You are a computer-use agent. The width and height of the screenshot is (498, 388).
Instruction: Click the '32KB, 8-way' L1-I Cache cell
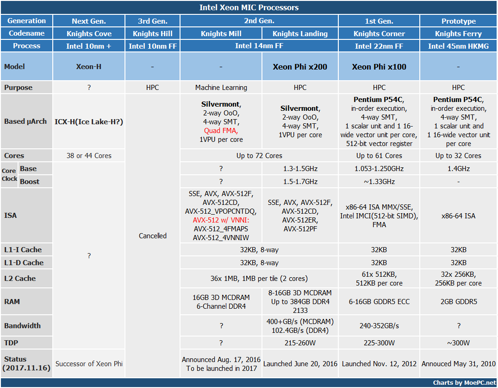point(259,250)
